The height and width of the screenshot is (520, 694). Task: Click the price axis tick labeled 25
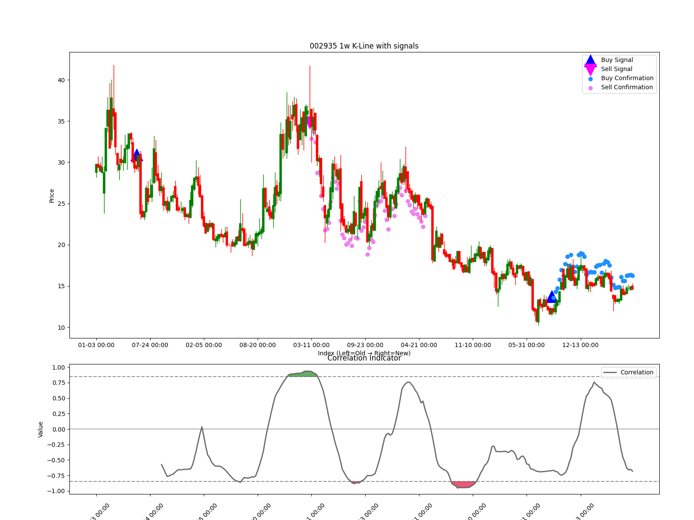(61, 204)
